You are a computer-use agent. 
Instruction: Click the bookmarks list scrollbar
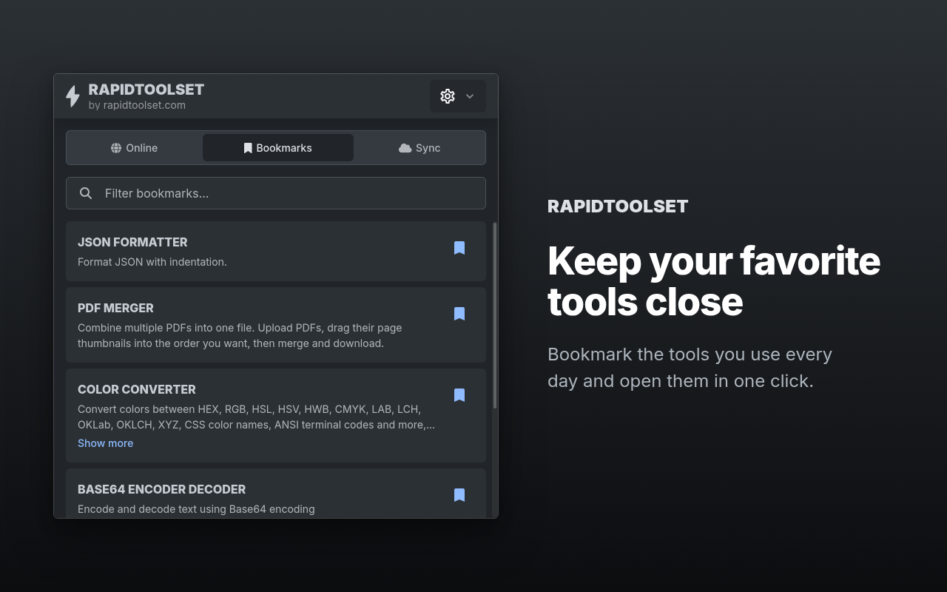click(x=495, y=316)
